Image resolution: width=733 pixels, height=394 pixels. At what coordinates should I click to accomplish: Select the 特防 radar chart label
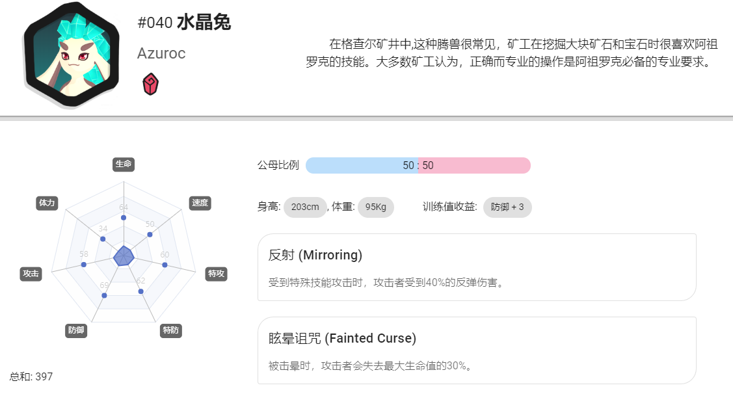tap(170, 330)
